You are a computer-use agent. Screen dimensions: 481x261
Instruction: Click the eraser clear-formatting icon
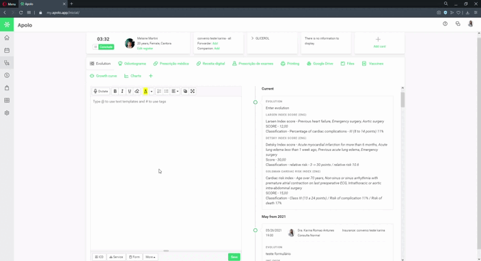pyautogui.click(x=137, y=91)
